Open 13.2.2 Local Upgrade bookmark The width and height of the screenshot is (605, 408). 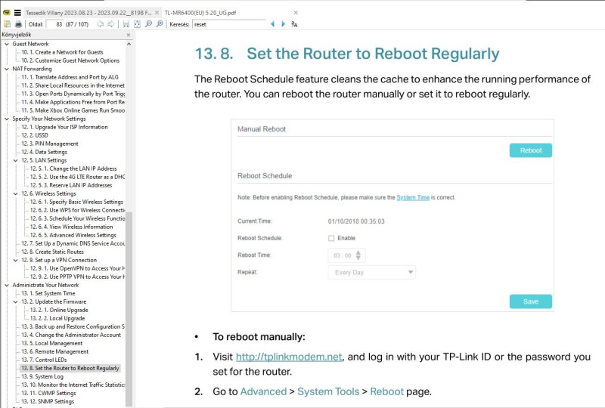(x=57, y=319)
